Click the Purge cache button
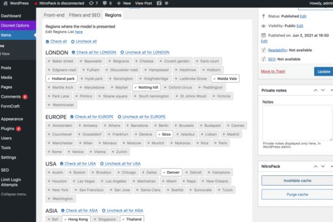 point(297,194)
